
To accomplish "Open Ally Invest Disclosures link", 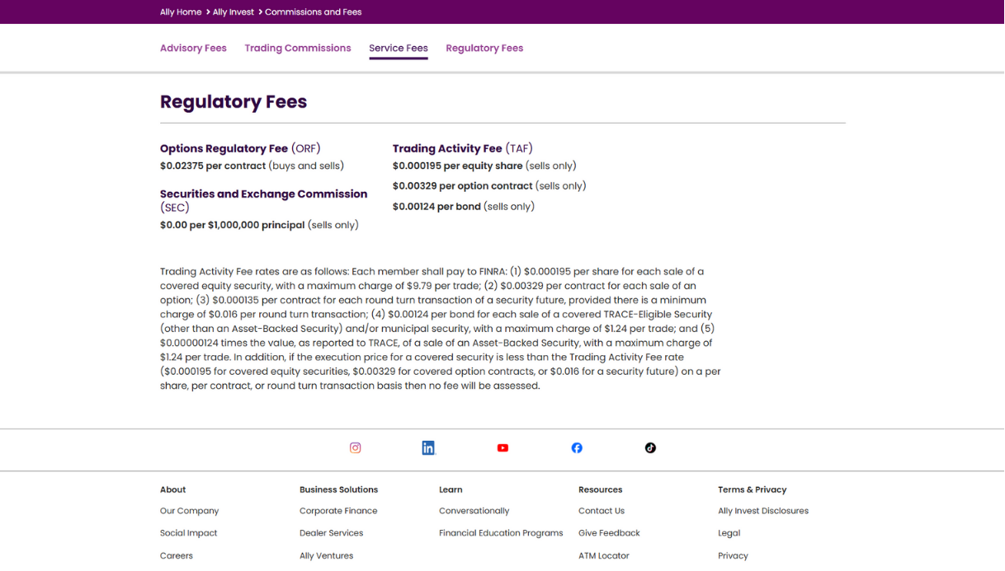I will [763, 511].
